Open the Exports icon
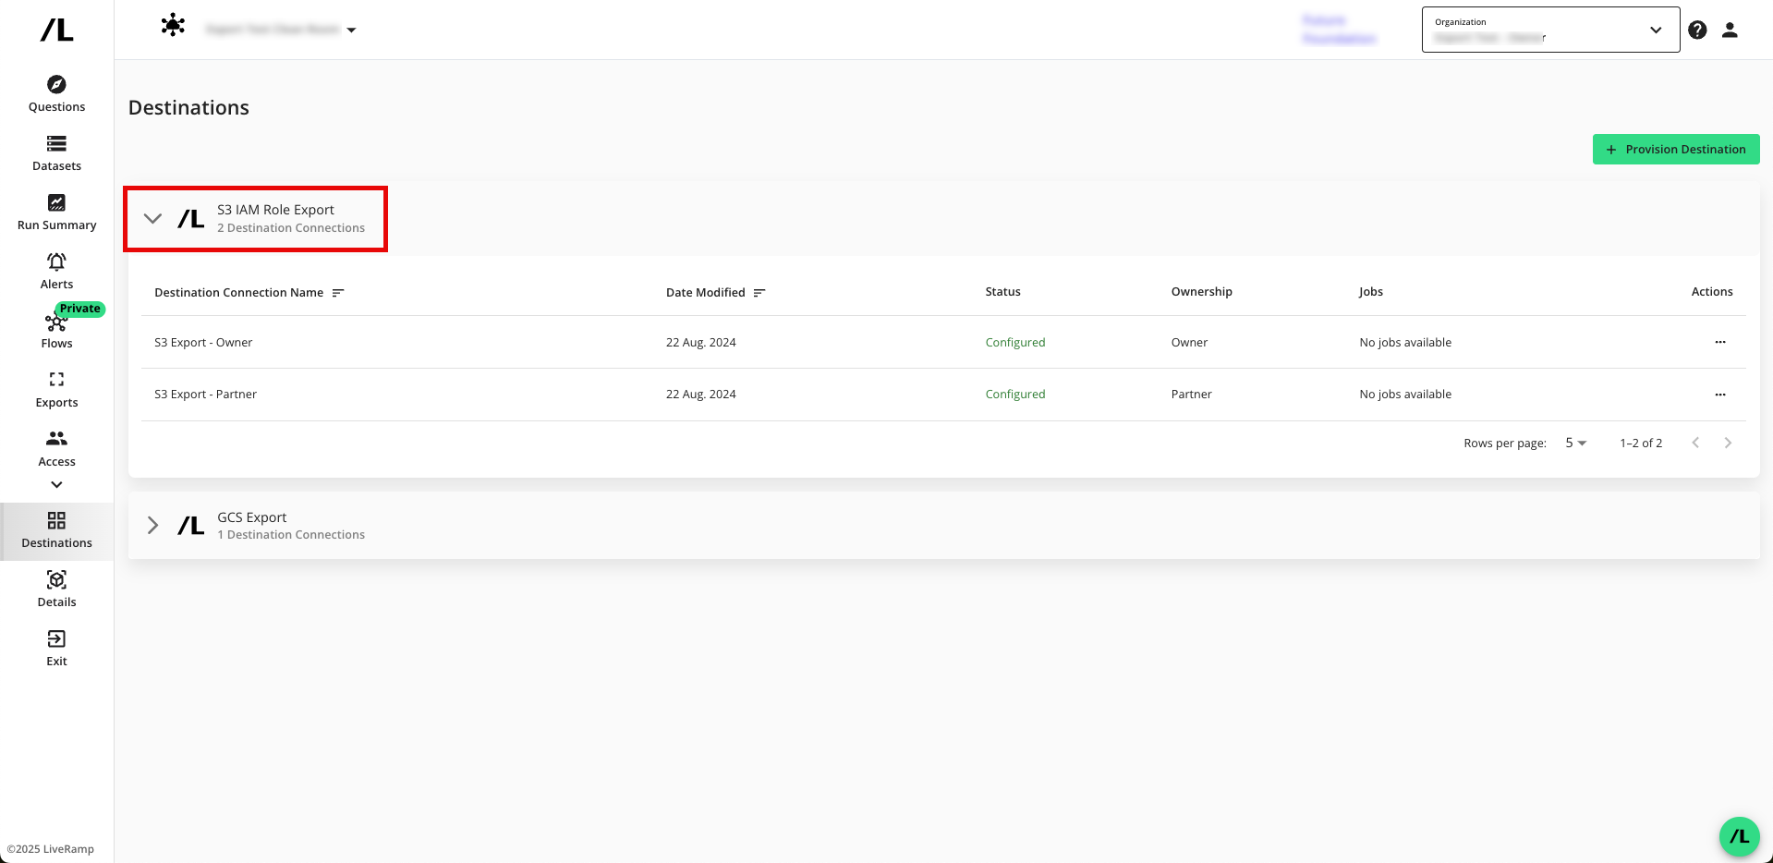 pyautogui.click(x=56, y=380)
